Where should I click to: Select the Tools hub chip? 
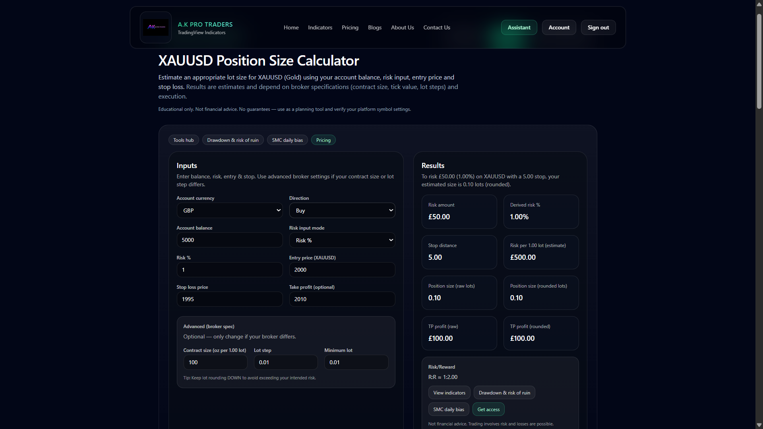183,140
